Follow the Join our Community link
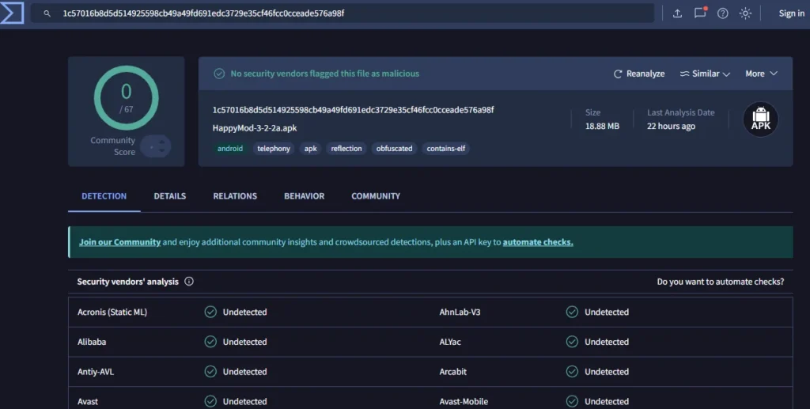 [x=120, y=242]
